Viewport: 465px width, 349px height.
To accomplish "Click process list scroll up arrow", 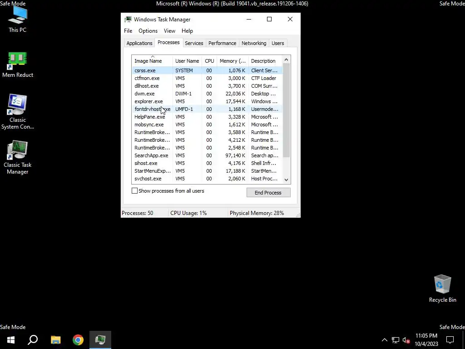I will tap(286, 60).
